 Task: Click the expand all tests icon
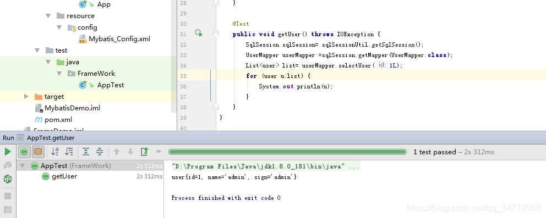pos(86,152)
